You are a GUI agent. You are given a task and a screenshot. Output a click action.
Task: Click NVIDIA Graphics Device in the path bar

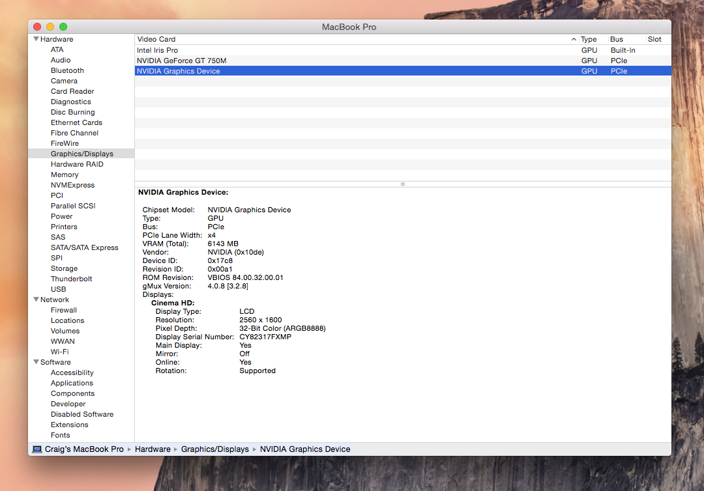[x=305, y=449]
